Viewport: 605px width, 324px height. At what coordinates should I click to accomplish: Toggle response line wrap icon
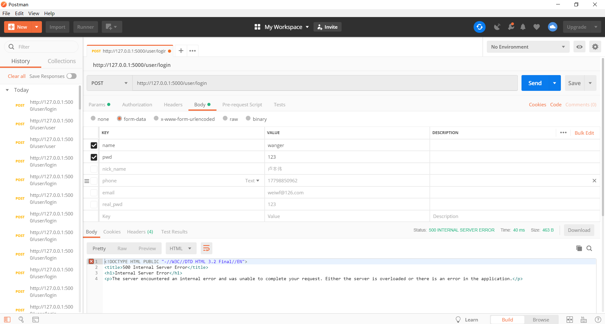click(206, 248)
